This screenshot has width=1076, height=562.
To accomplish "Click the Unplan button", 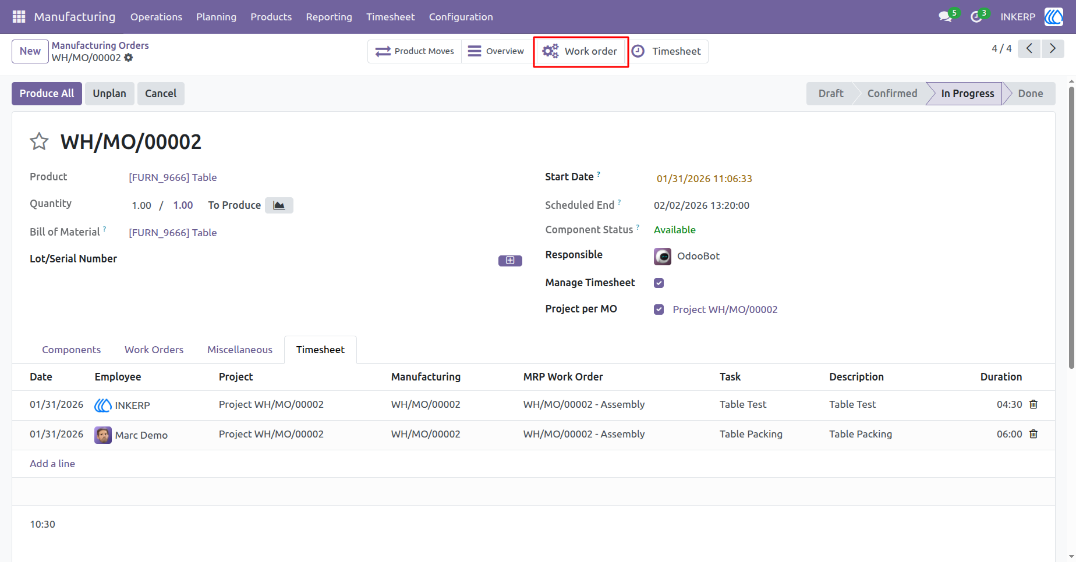I will pyautogui.click(x=109, y=94).
